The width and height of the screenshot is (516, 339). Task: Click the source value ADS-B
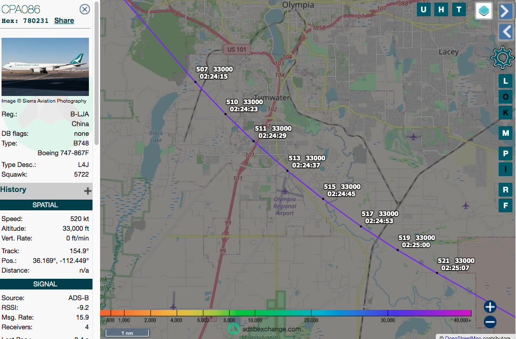click(78, 298)
